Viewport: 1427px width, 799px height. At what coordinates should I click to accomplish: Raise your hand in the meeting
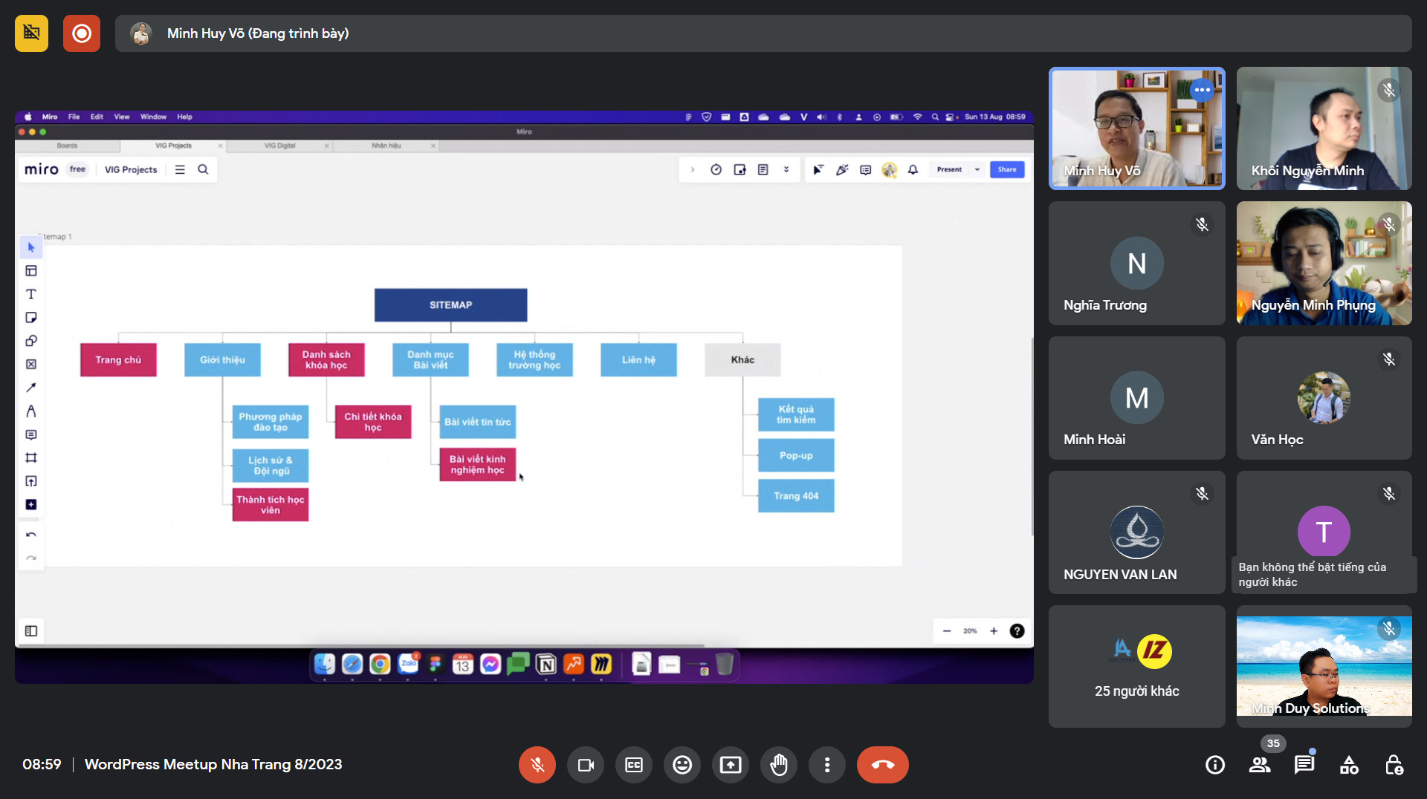click(x=779, y=765)
